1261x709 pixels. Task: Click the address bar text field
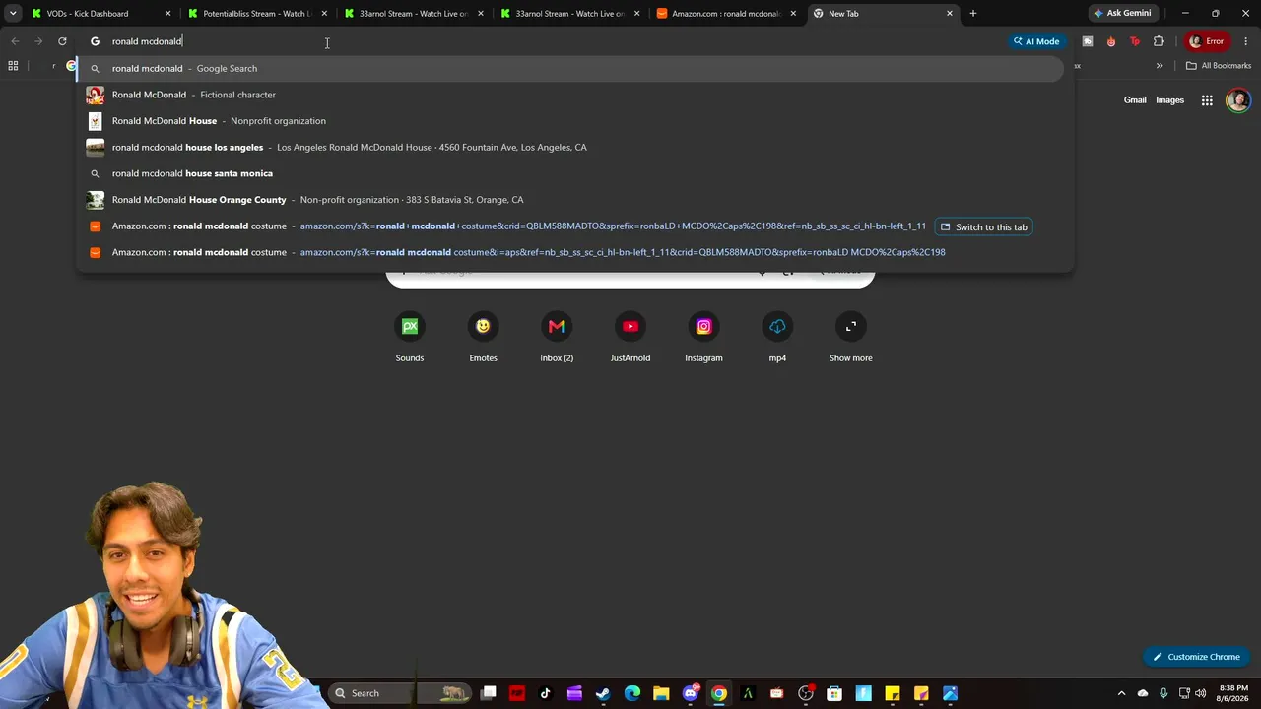click(552, 41)
